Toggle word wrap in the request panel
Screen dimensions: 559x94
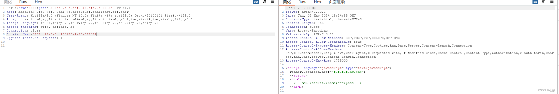point(256,2)
